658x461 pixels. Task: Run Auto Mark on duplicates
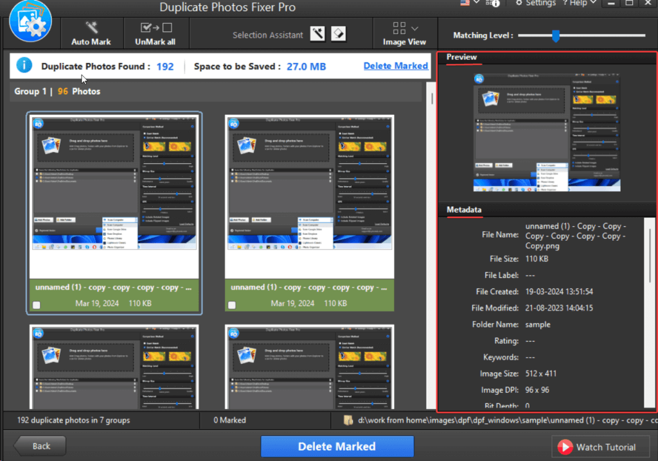(x=91, y=33)
